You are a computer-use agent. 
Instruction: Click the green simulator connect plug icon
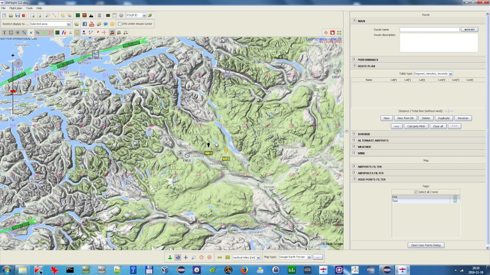click(x=150, y=15)
